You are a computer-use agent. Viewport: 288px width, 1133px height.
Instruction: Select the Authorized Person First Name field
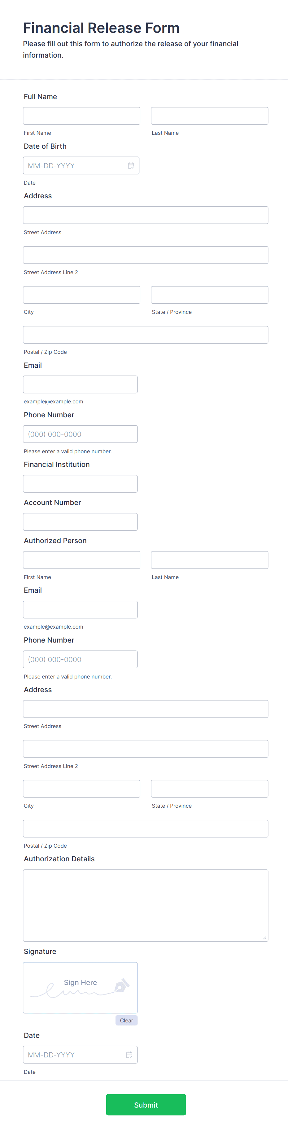pyautogui.click(x=81, y=560)
